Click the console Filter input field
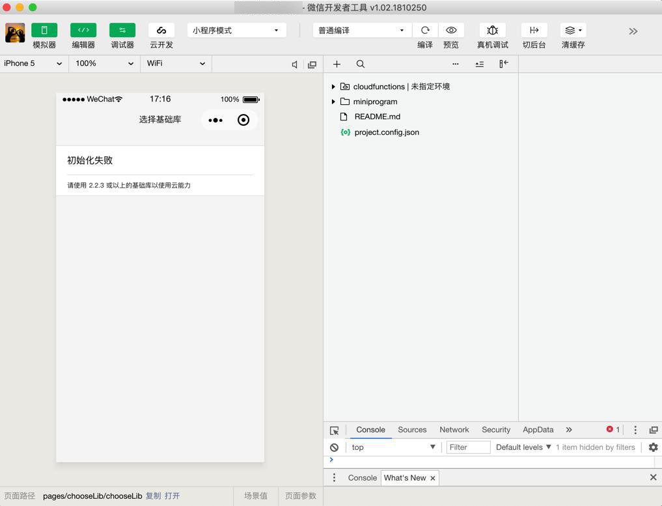662x506 pixels. (x=468, y=447)
